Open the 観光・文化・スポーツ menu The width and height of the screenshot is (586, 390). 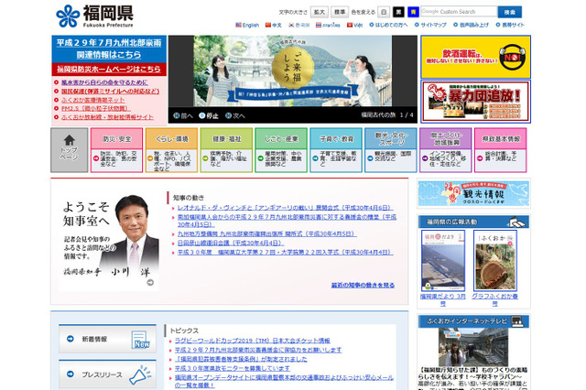click(391, 139)
